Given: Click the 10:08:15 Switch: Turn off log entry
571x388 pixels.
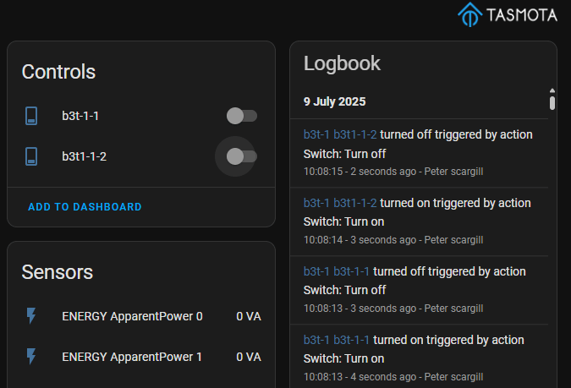Looking at the screenshot, I should [x=344, y=154].
